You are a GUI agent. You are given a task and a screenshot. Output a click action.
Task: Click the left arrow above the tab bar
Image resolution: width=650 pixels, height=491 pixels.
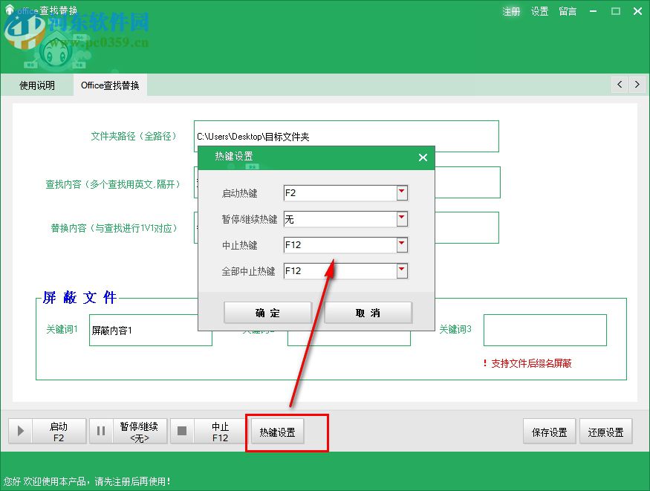click(x=620, y=85)
